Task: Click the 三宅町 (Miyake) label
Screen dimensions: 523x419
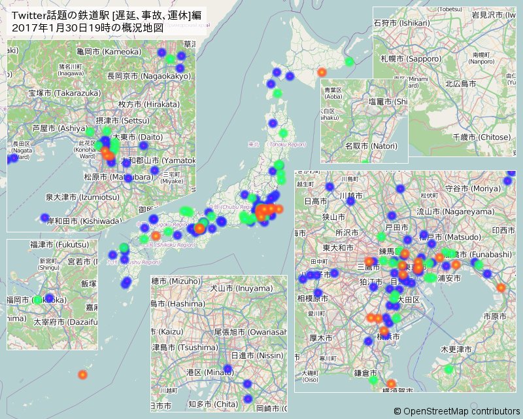Action: [172, 178]
